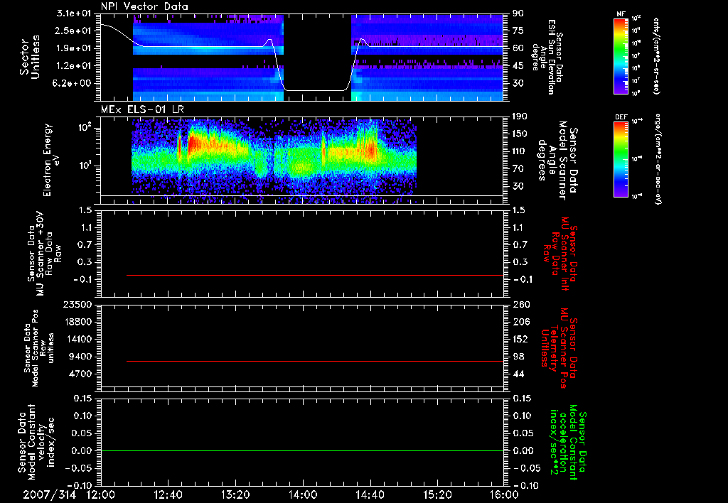Click the '206' telemetry axis tick

click(521, 322)
